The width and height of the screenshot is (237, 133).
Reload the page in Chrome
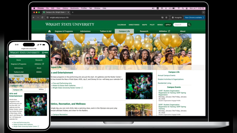pyautogui.click(x=42, y=18)
